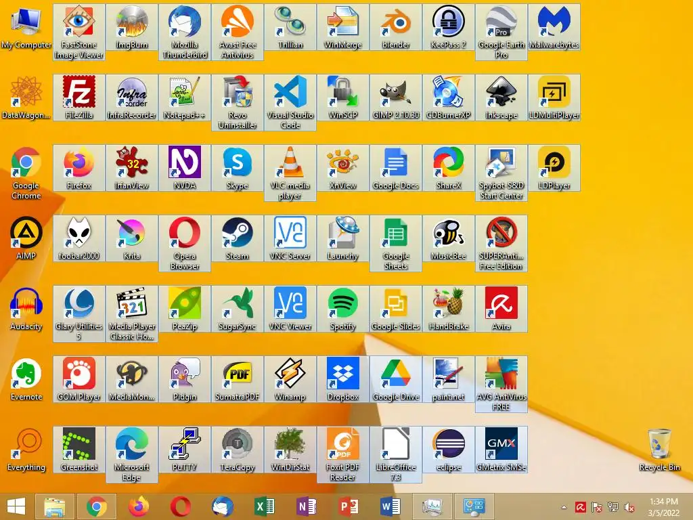Launch ImgBurn from the desktop

click(x=132, y=27)
